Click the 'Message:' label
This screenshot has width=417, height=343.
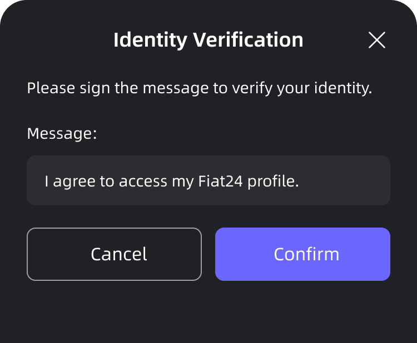pyautogui.click(x=62, y=134)
